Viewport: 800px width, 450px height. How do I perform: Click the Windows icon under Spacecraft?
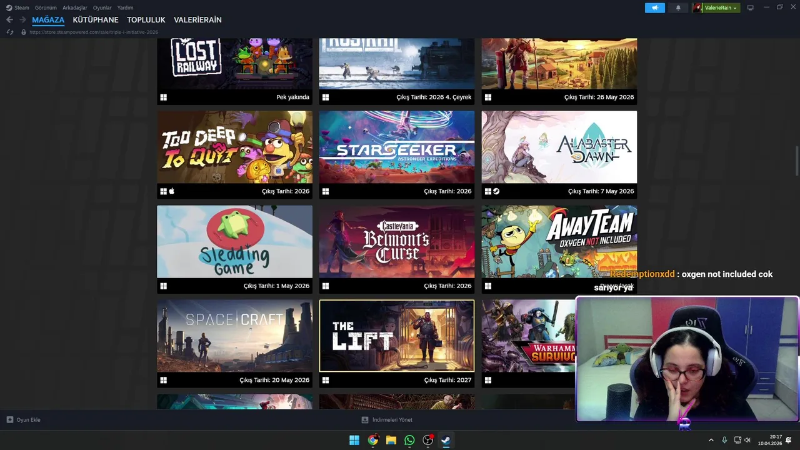pyautogui.click(x=164, y=380)
